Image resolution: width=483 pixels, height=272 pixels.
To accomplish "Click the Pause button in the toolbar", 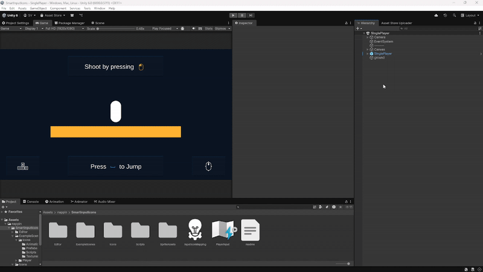I will tap(242, 16).
